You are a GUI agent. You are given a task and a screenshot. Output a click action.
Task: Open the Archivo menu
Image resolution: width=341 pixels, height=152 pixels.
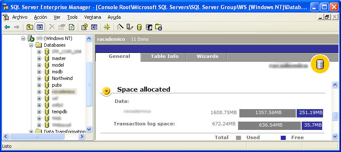(20, 17)
